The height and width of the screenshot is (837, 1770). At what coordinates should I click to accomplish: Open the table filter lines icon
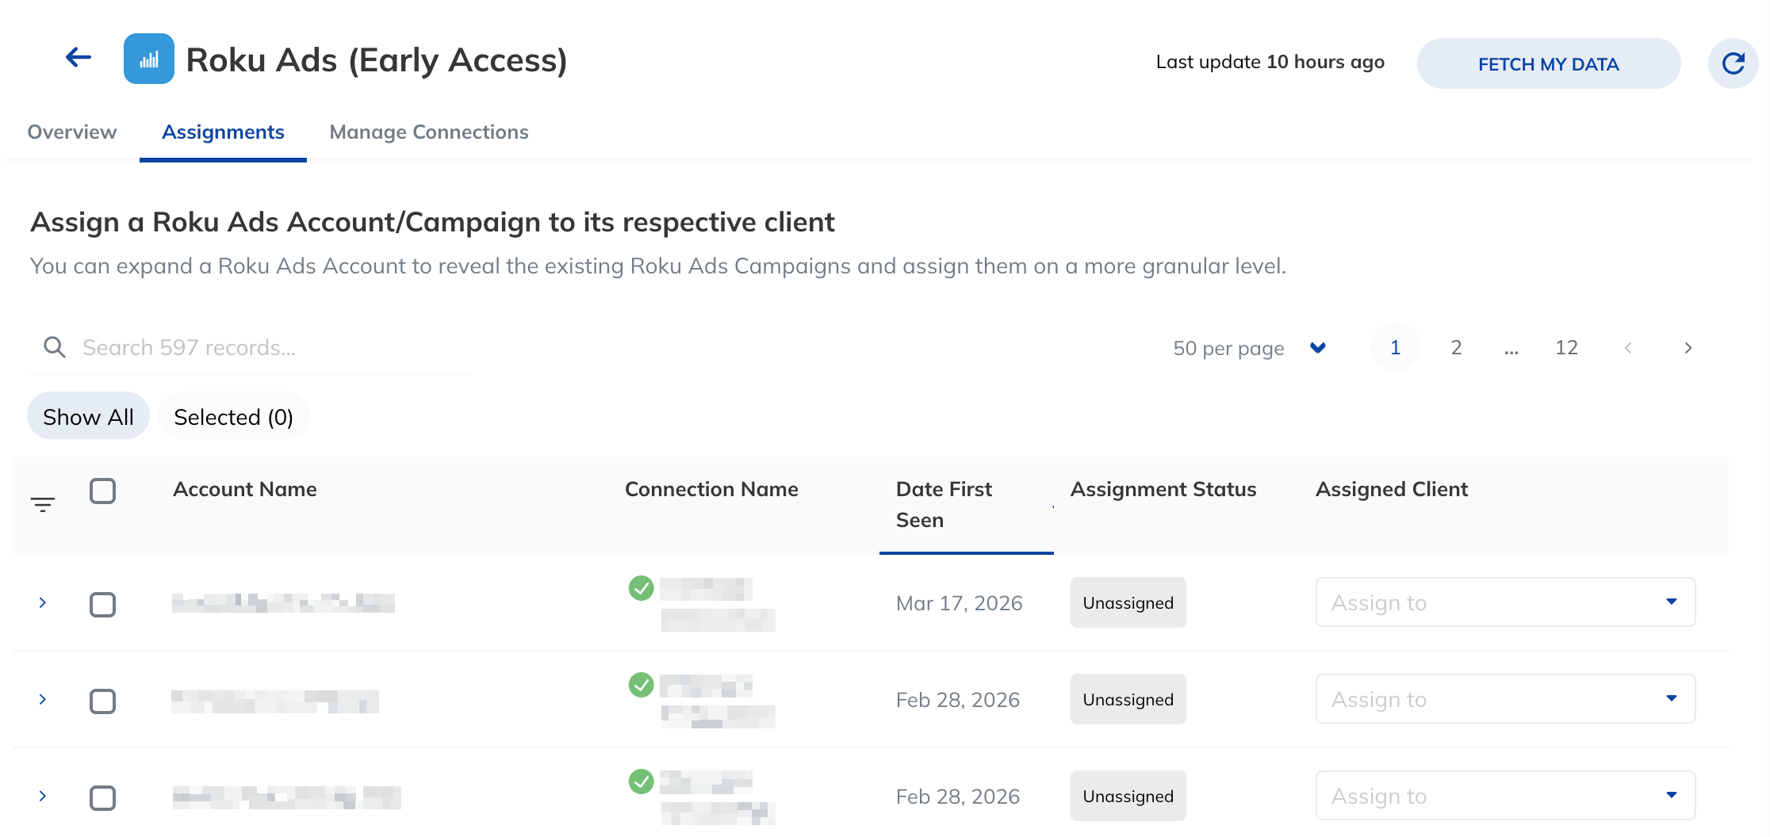click(43, 504)
